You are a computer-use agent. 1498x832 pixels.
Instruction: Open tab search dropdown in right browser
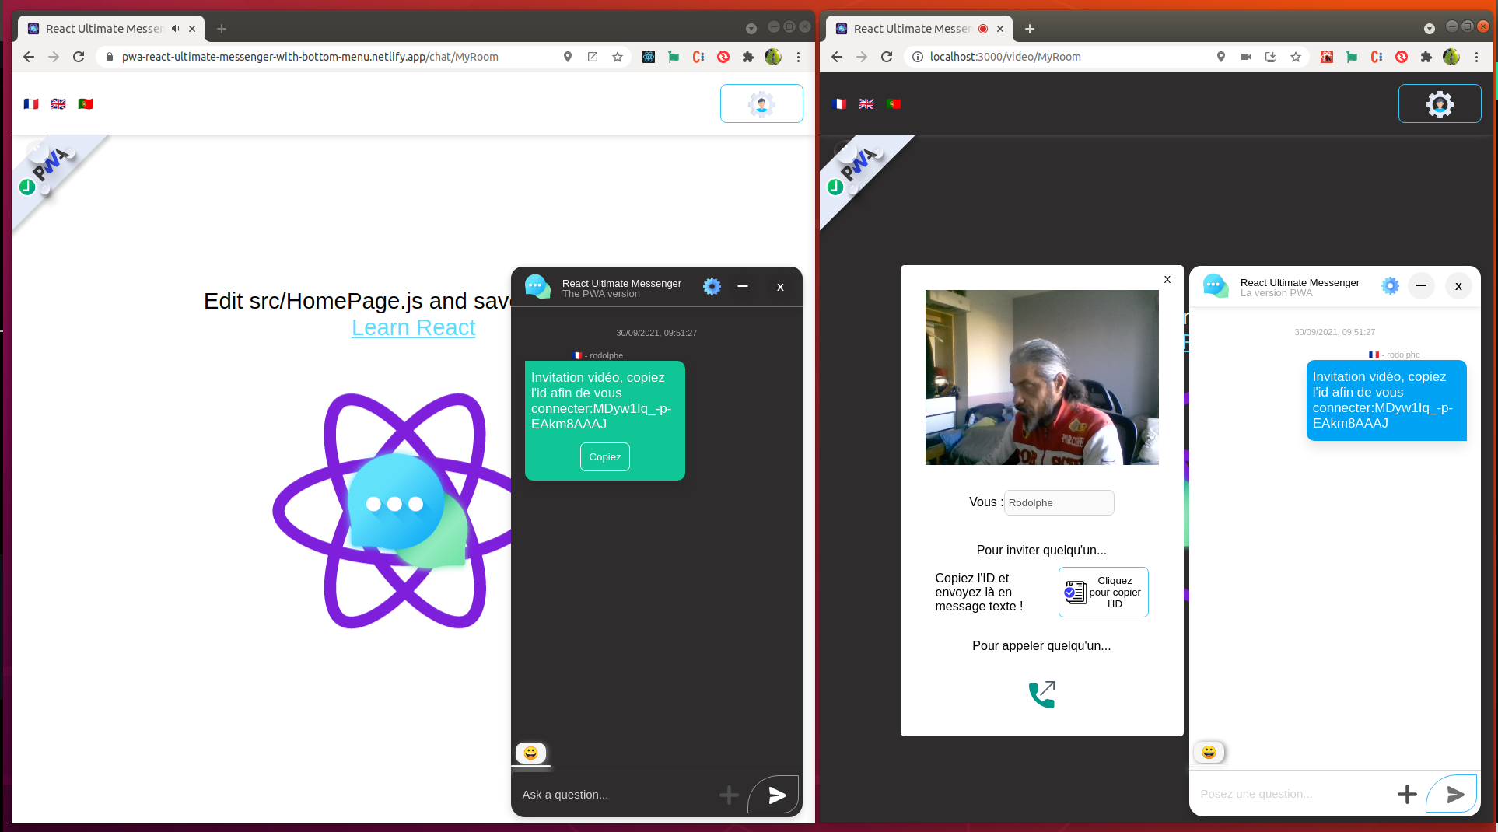[x=1429, y=29]
